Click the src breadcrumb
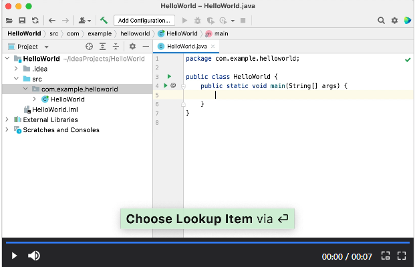Viewport: 415px width, 267px height. coord(53,33)
